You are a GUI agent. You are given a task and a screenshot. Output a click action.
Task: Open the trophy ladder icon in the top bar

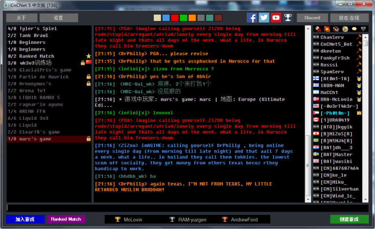coord(288,18)
